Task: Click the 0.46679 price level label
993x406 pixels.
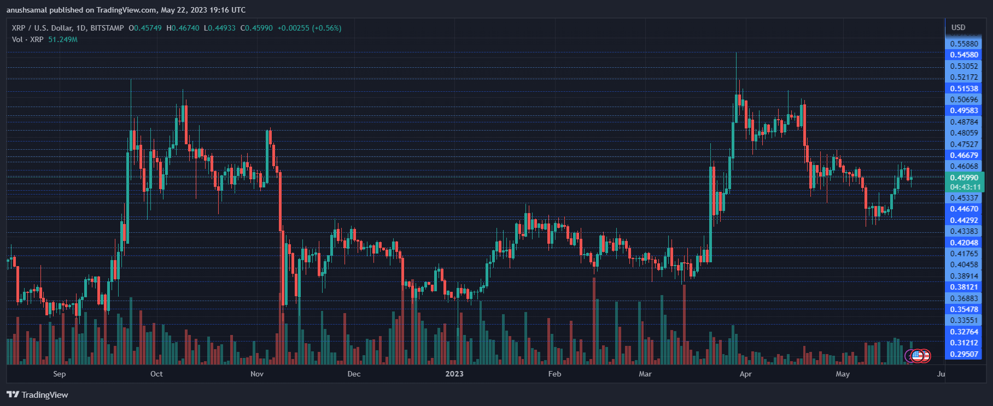Action: [x=963, y=155]
